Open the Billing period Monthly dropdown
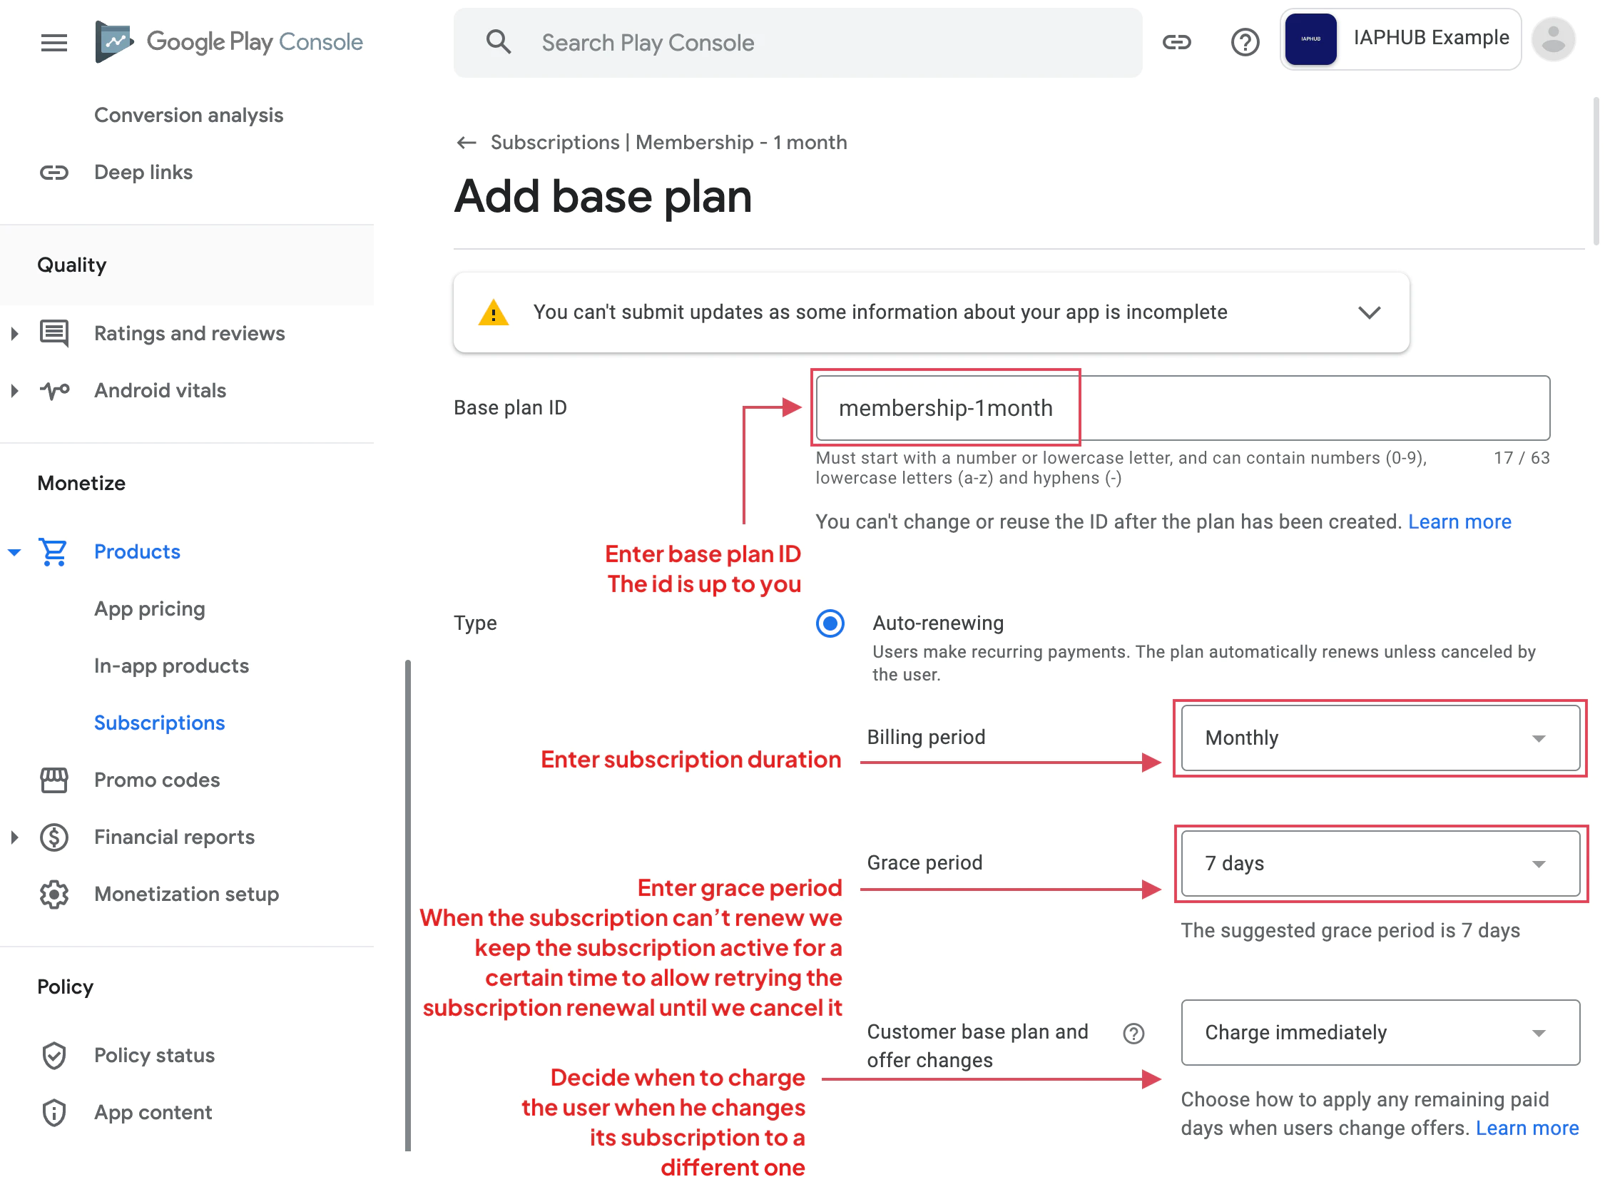This screenshot has width=1605, height=1177. pos(1379,738)
